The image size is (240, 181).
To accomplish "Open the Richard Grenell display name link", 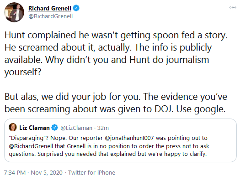I will 50,8.
